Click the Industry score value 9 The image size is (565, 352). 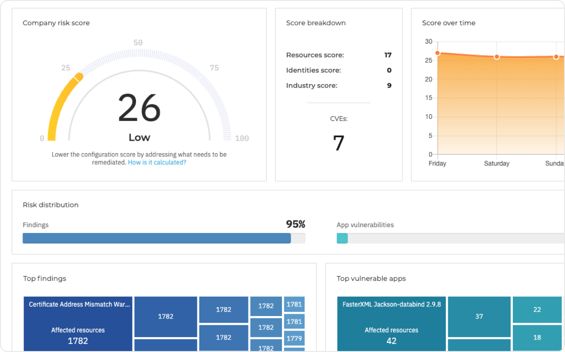pos(389,85)
